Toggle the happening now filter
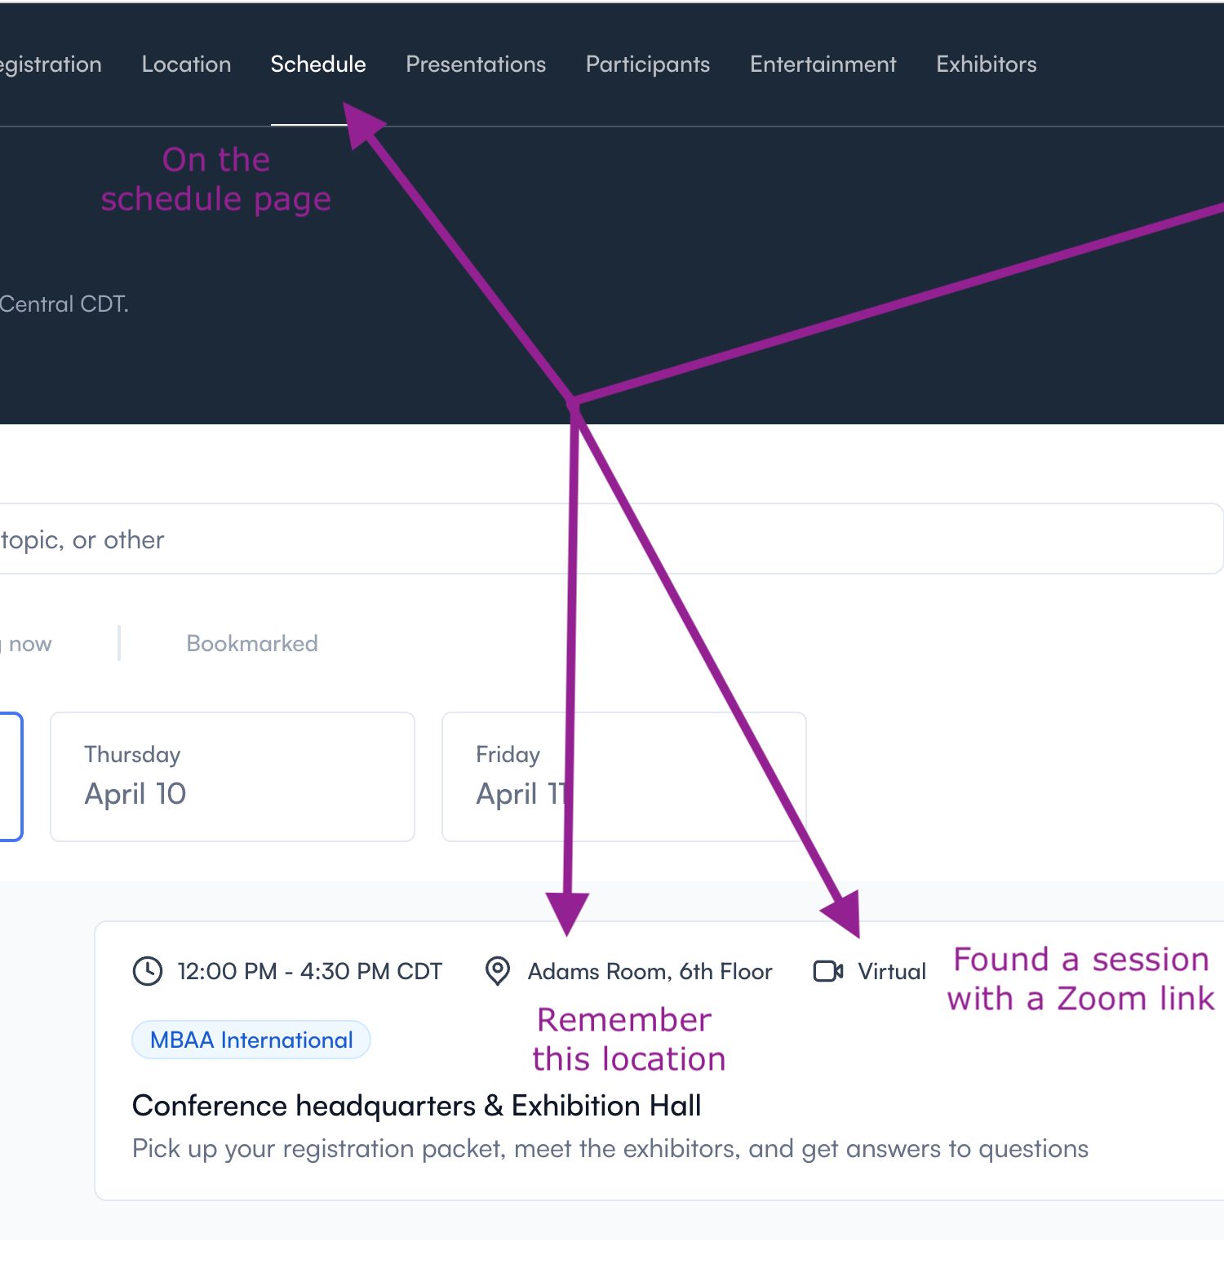The height and width of the screenshot is (1273, 1224). (29, 644)
